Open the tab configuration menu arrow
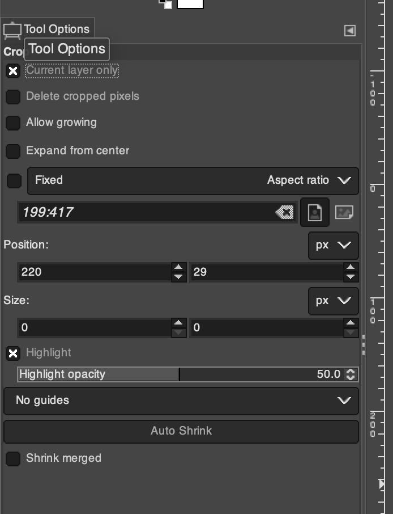Screen dimensions: 393x514 point(350,31)
